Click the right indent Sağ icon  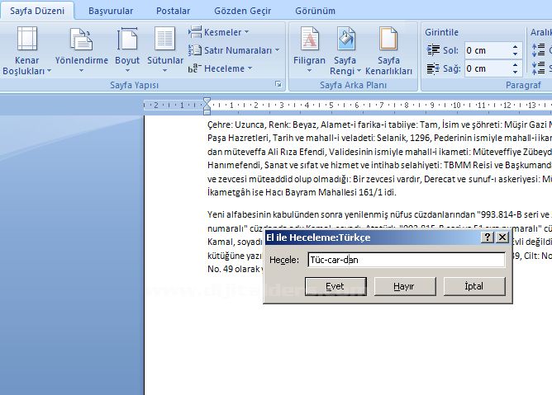(433, 68)
